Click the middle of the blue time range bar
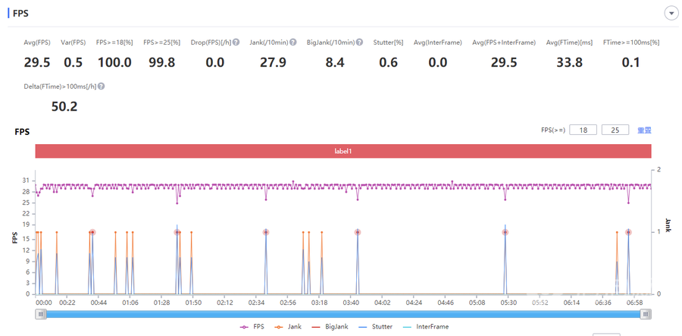 pyautogui.click(x=343, y=313)
